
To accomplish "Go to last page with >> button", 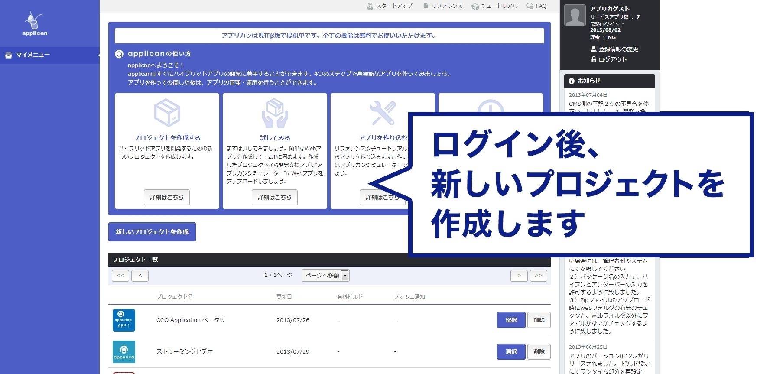I will tap(539, 276).
